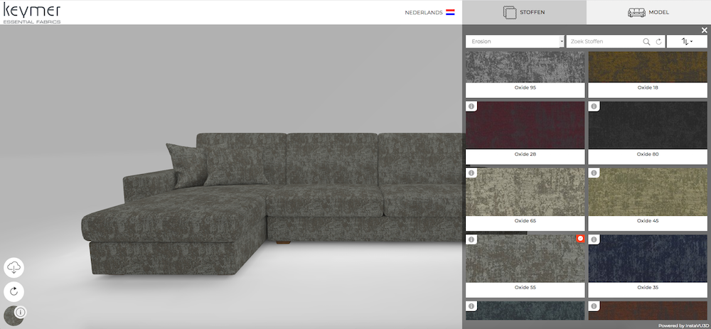711x329 pixels.
Task: Show info for rust fabric under Oxide 35
Action: [594, 306]
